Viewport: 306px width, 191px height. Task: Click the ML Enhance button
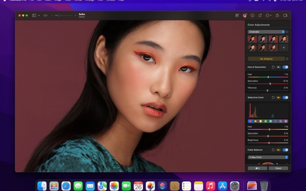tap(266, 59)
